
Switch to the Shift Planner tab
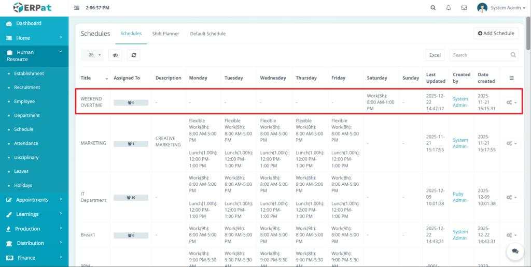pos(165,34)
